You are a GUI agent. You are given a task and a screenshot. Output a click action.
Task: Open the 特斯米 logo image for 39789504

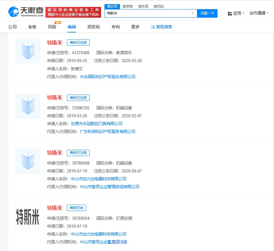coord(28,216)
